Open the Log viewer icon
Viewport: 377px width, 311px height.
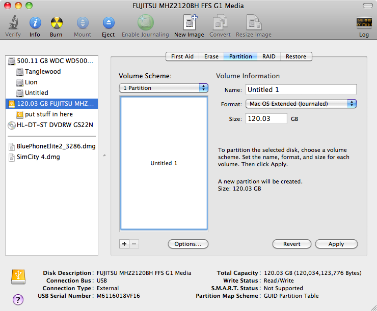(x=364, y=23)
